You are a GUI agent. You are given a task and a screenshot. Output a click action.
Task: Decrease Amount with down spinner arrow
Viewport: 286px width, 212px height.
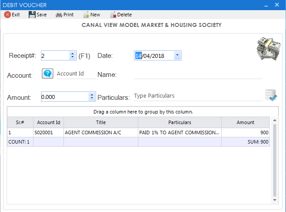(92, 98)
